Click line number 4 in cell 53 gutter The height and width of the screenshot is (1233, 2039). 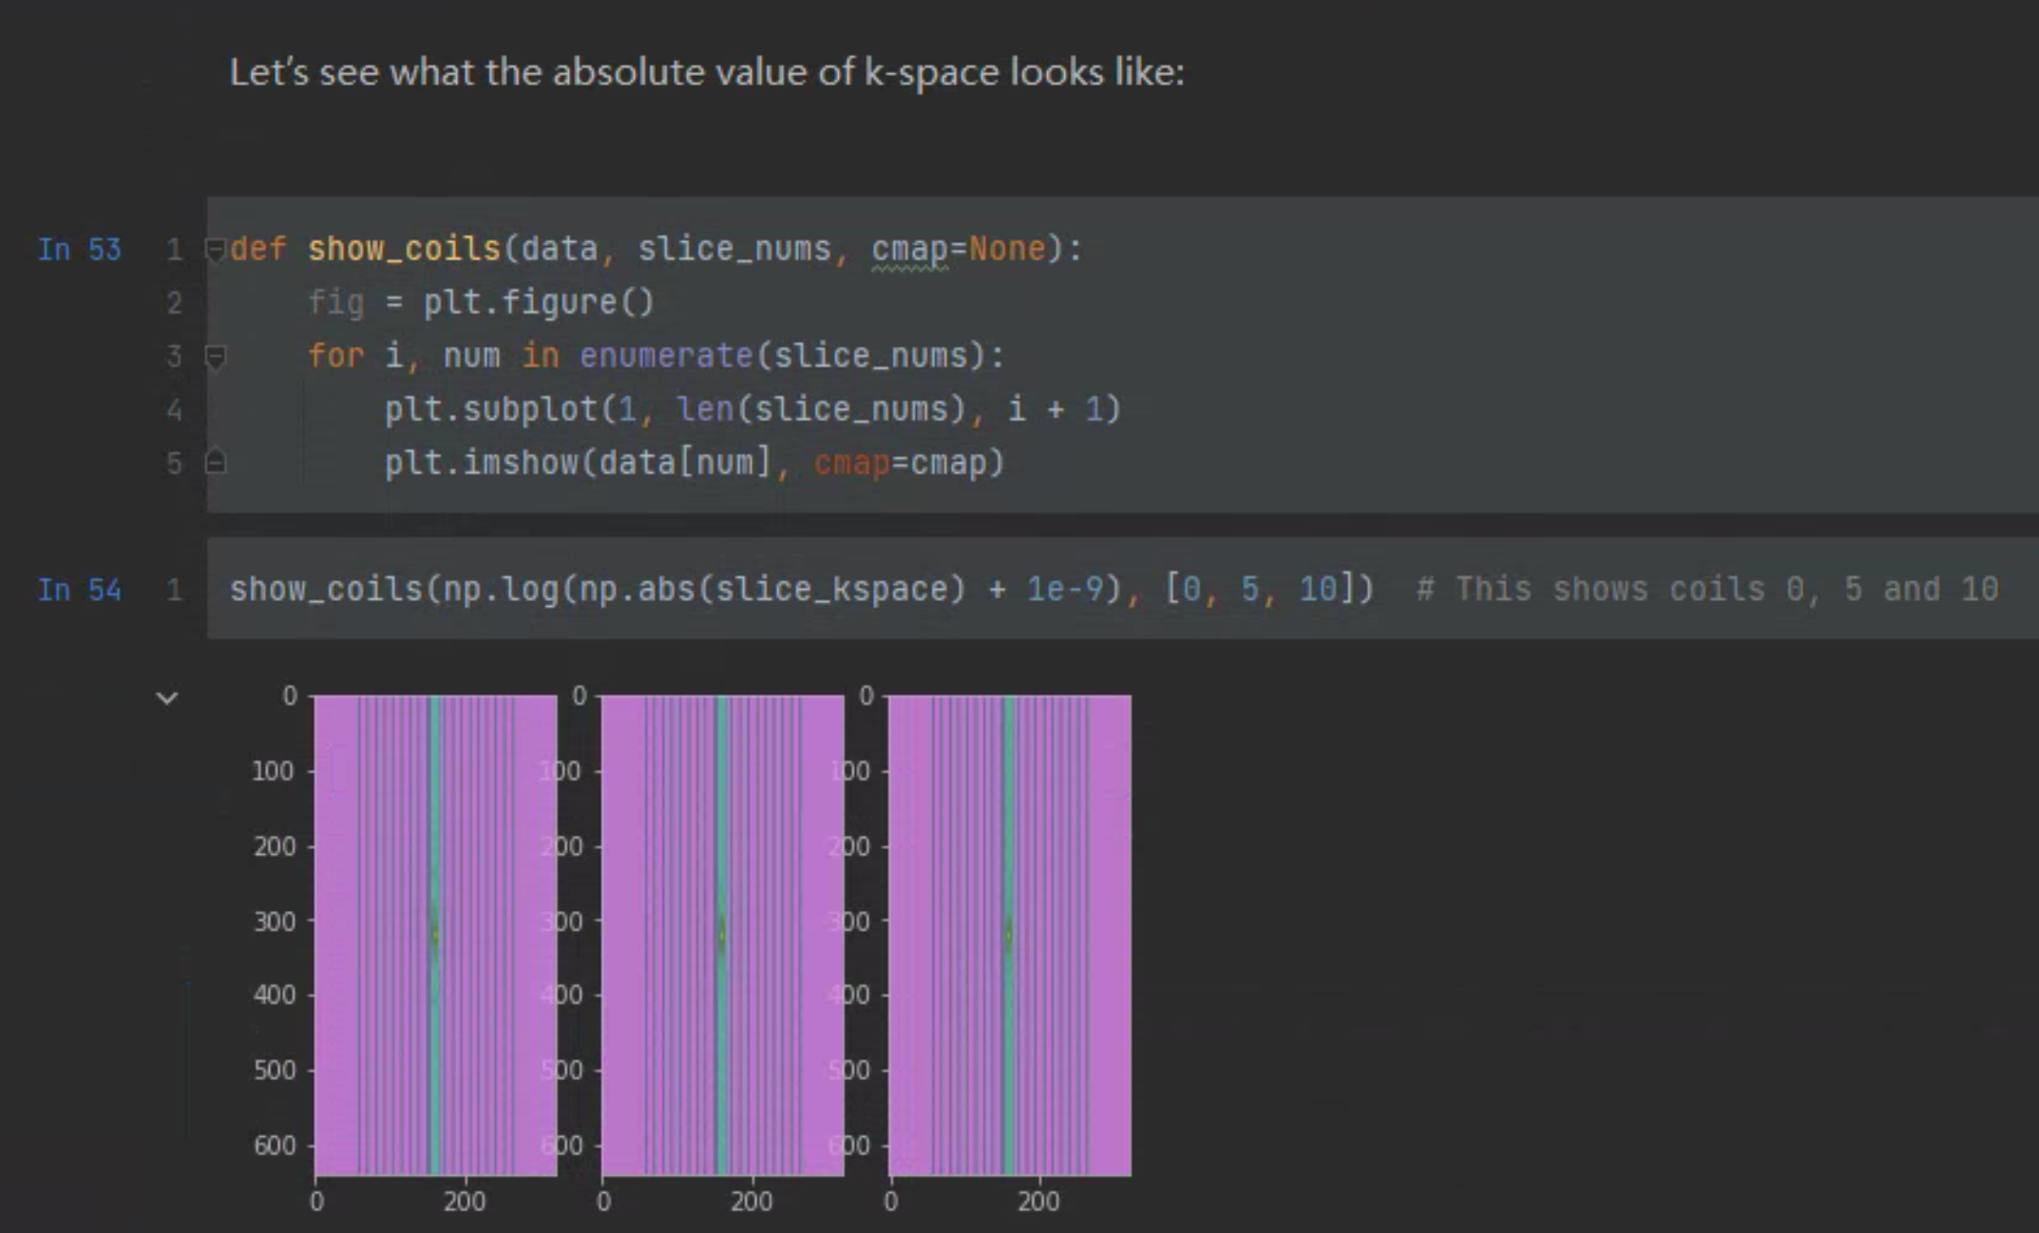click(x=174, y=410)
